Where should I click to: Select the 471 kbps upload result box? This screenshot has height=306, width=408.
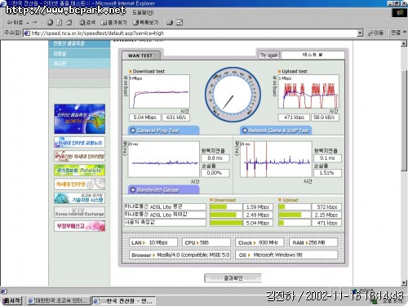[x=294, y=118]
